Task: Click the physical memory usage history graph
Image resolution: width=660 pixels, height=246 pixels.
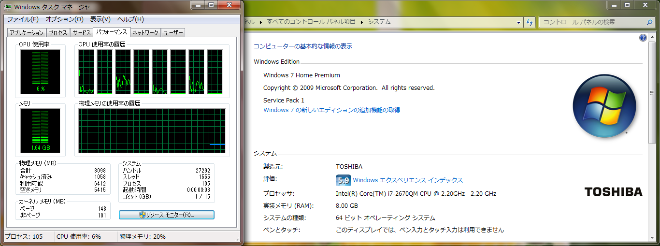Action: (x=152, y=130)
